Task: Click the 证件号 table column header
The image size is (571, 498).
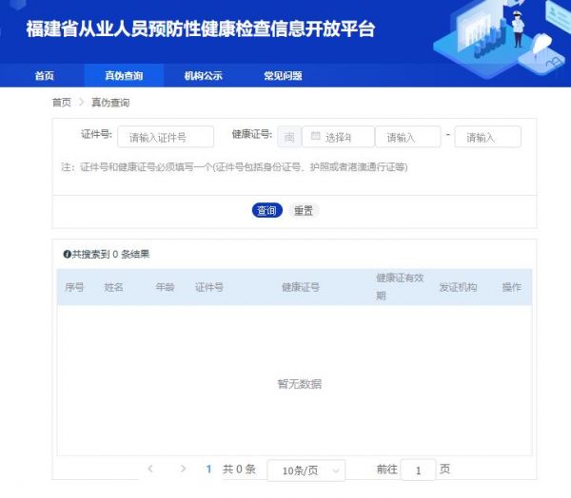Action: click(x=209, y=287)
